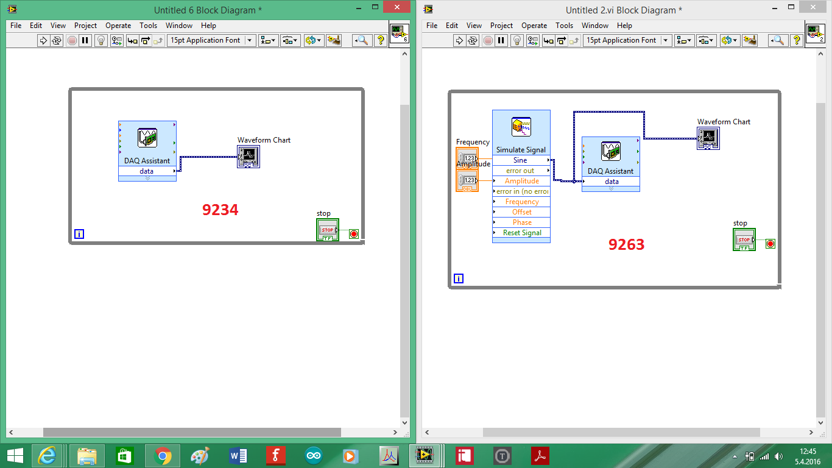Click Search magnifier in Untitled 2.vi toolbar

tap(778, 40)
